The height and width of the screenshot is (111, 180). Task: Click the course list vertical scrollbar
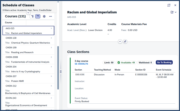pos(58,68)
